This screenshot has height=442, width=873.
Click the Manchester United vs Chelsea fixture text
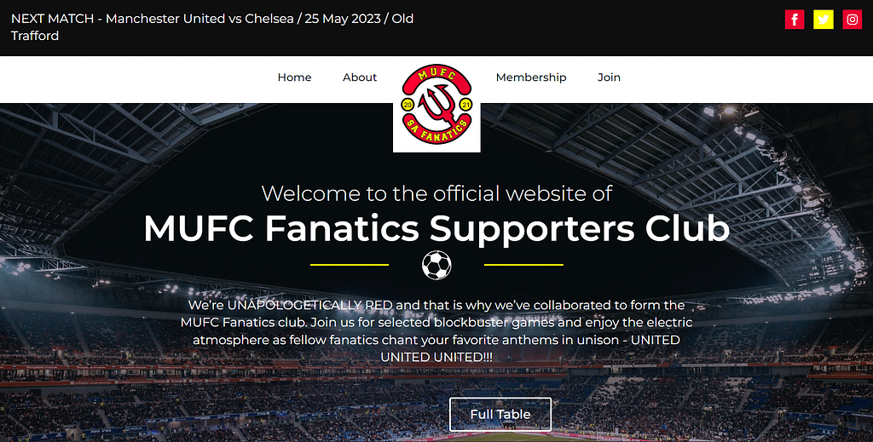[x=199, y=19]
